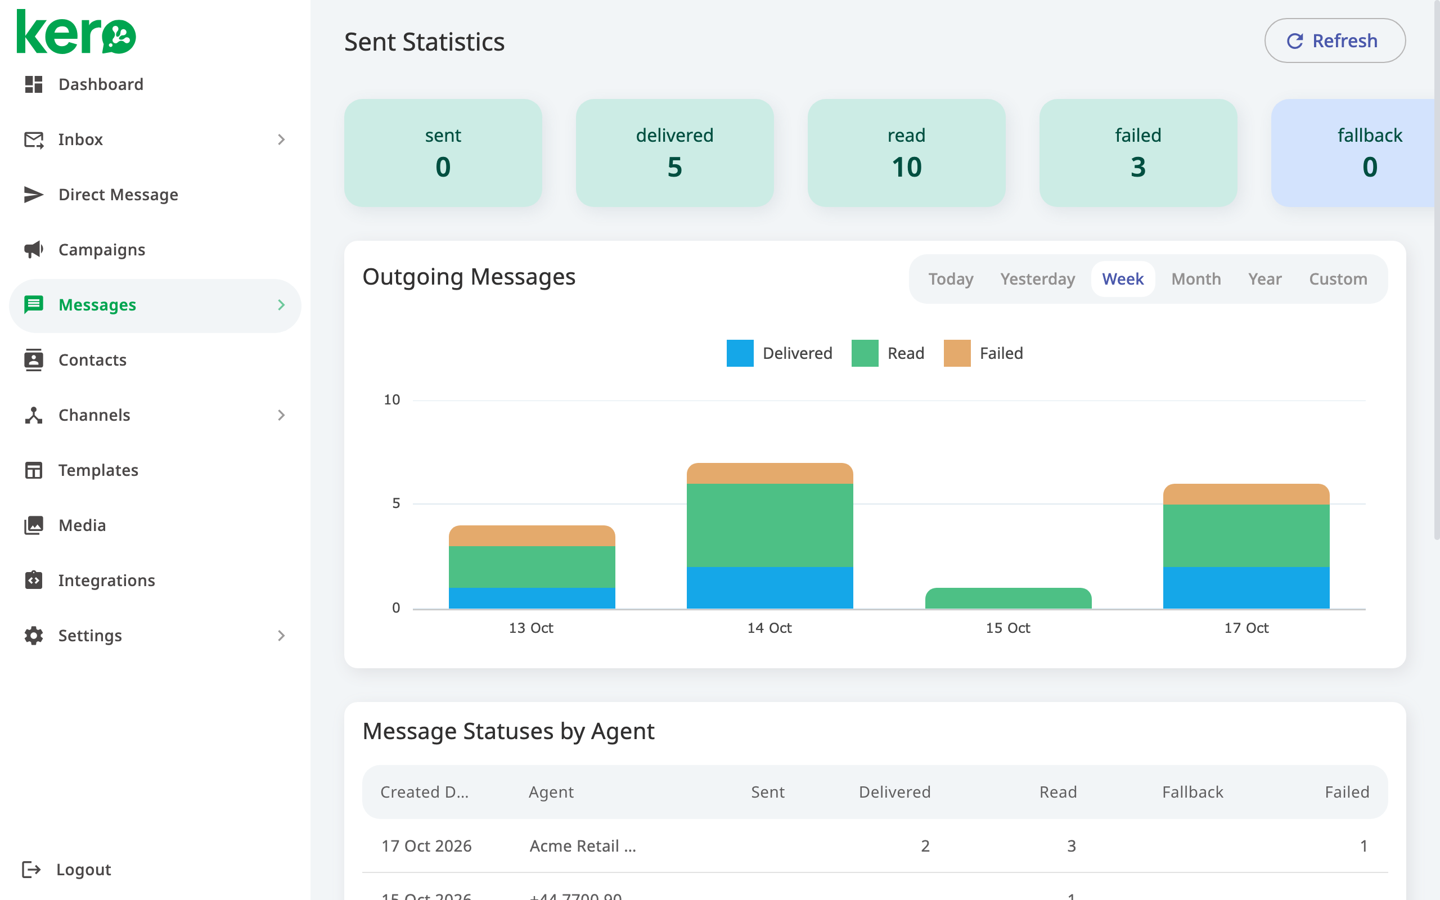Image resolution: width=1440 pixels, height=900 pixels.
Task: Expand the Messages submenu chevron
Action: pos(281,305)
